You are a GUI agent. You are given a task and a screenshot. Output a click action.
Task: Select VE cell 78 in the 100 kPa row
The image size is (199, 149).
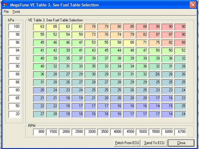(90, 27)
